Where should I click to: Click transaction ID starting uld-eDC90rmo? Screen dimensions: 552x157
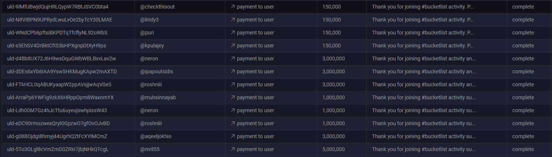[x=59, y=123]
